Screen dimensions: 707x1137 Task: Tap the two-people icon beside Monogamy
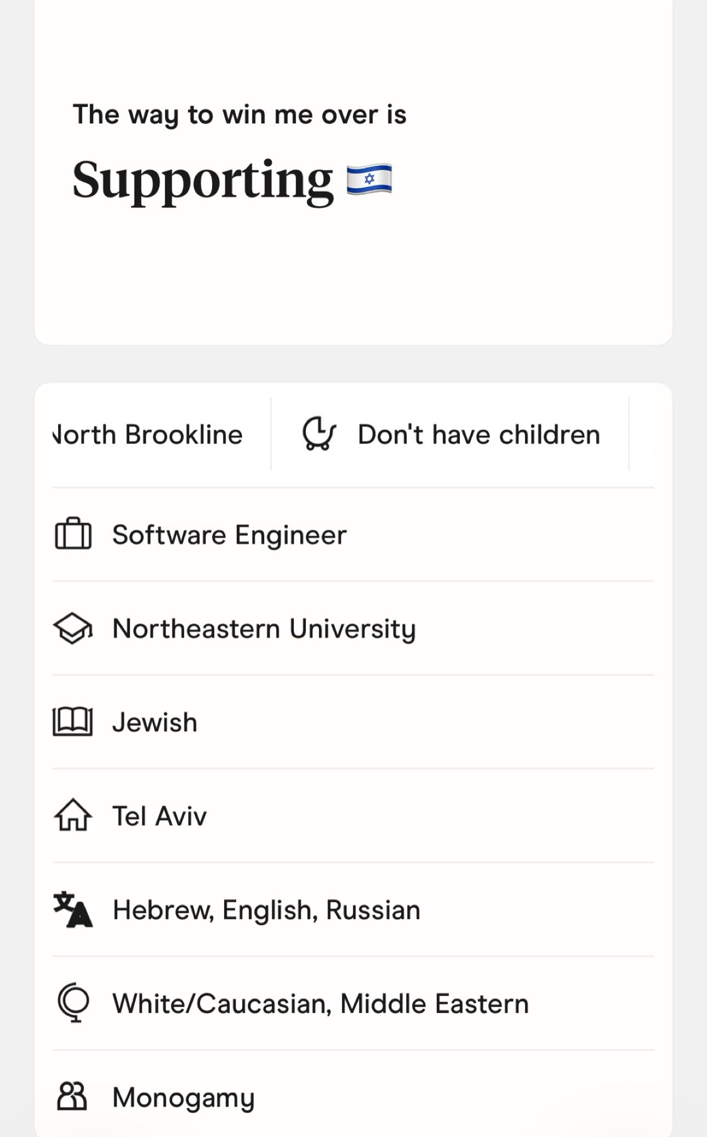pos(73,1097)
